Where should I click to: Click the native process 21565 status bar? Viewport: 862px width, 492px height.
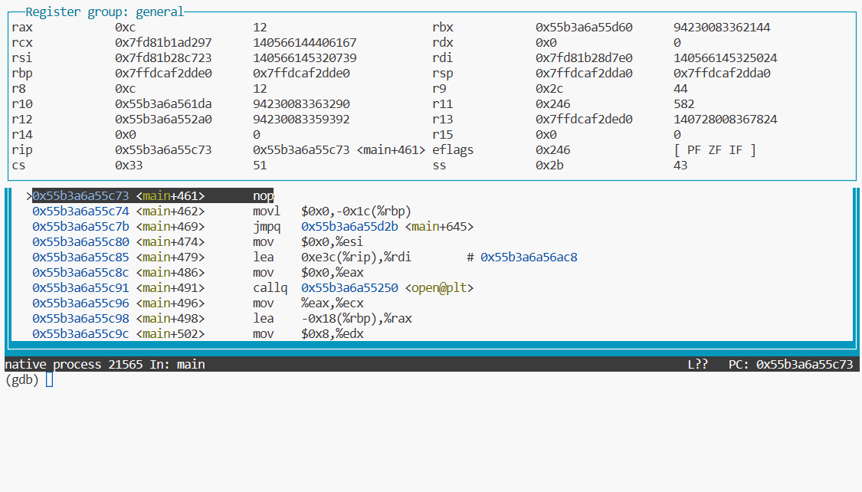click(69, 364)
